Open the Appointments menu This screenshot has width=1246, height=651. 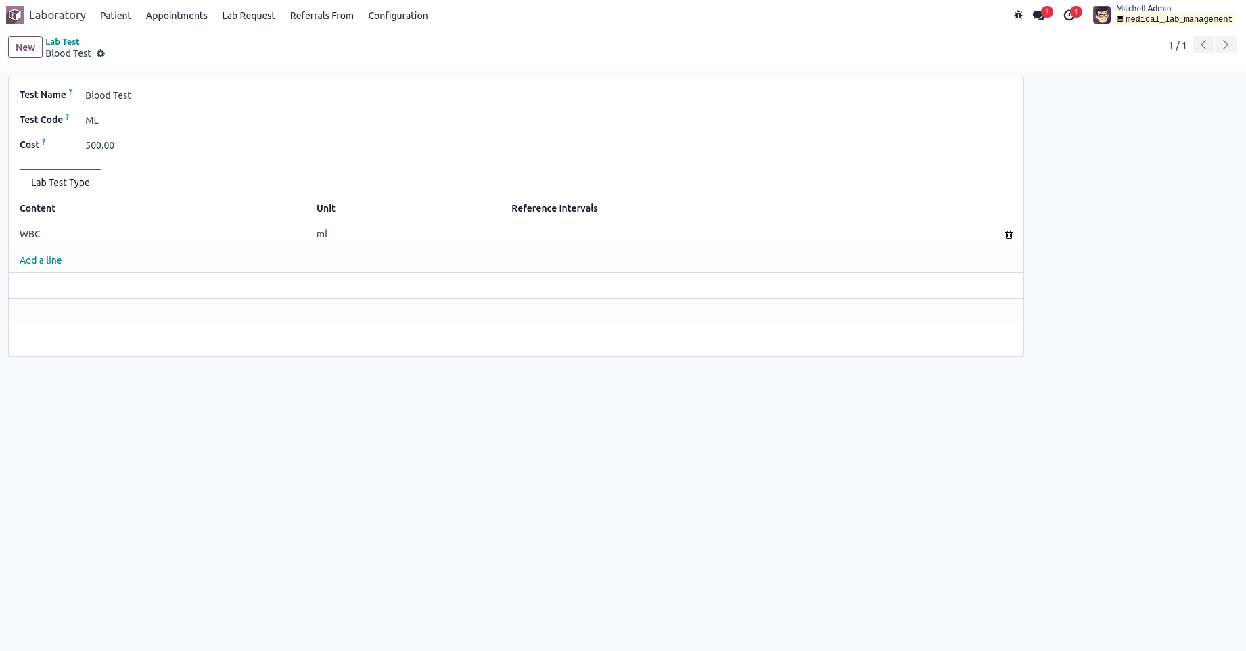[177, 16]
